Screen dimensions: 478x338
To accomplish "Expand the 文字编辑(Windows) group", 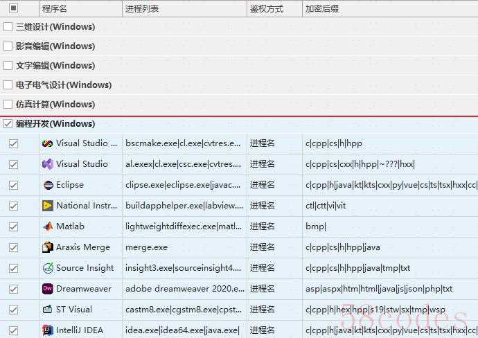I will point(55,66).
